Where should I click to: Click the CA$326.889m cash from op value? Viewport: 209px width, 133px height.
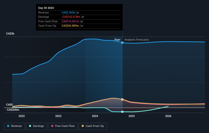click(x=70, y=26)
